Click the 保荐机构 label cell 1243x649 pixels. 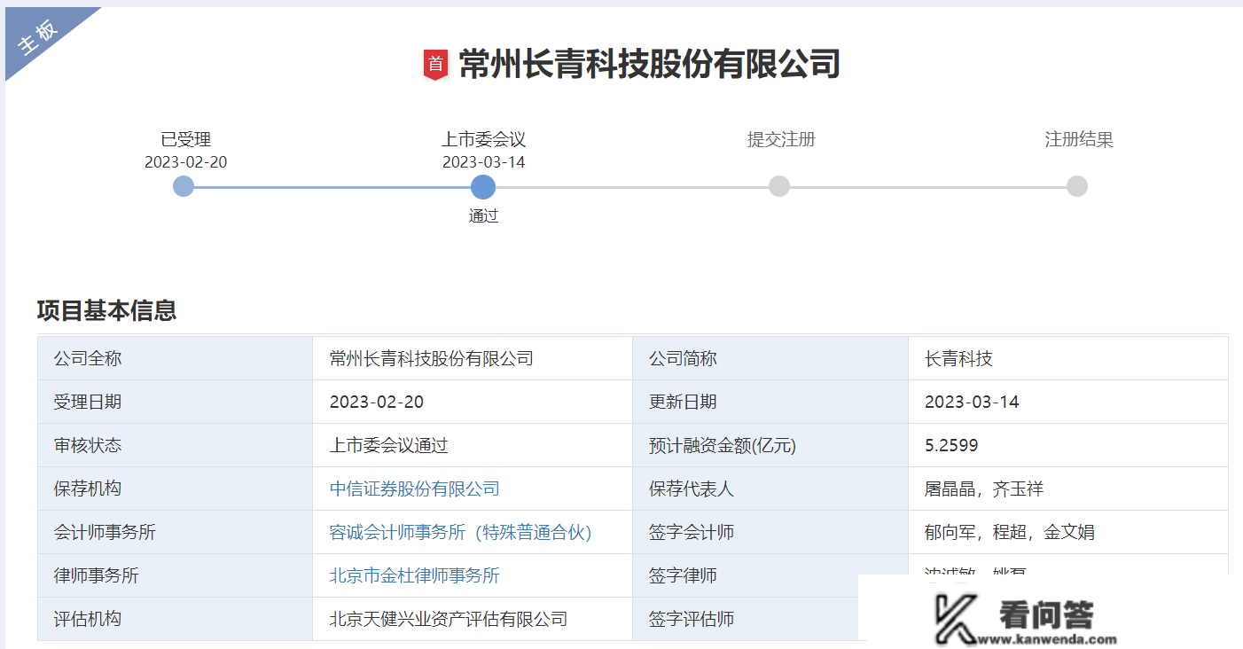[x=176, y=489]
